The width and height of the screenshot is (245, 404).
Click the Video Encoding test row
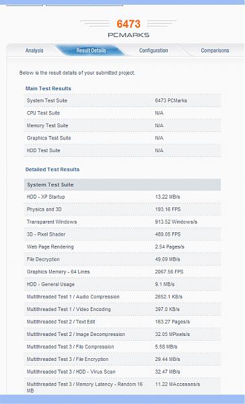(x=123, y=309)
